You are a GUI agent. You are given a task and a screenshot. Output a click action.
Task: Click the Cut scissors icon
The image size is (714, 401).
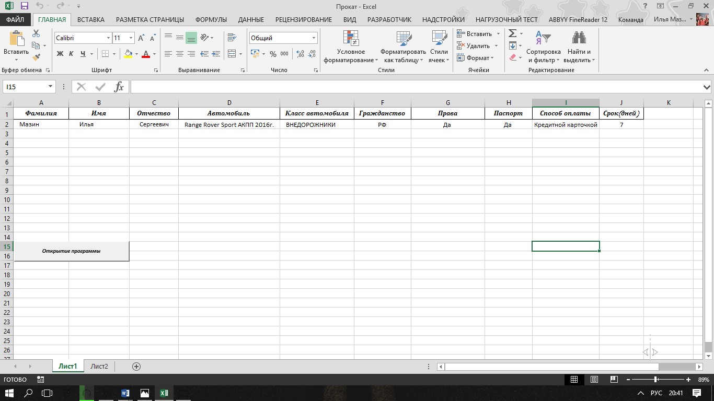[36, 33]
